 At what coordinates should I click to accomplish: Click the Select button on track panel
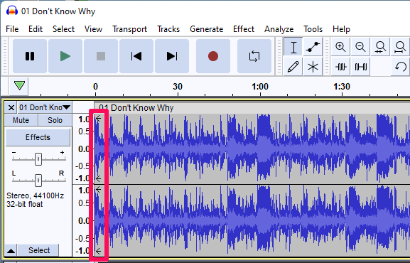(x=39, y=250)
